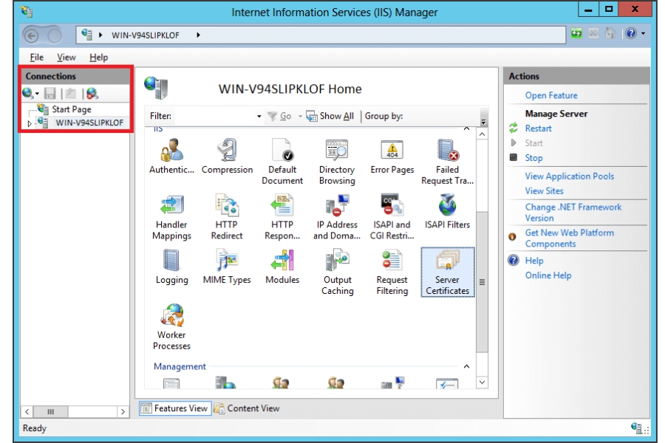Open the Help toolbar dropdown arrow
The height and width of the screenshot is (443, 665).
tap(644, 33)
